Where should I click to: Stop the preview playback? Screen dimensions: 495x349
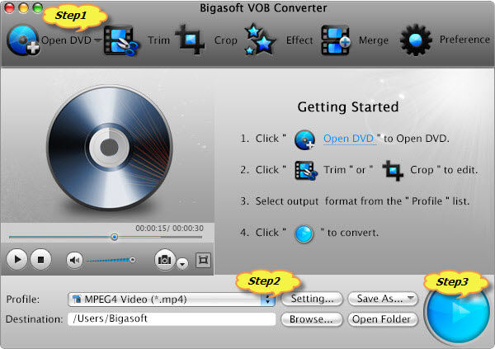click(x=40, y=259)
